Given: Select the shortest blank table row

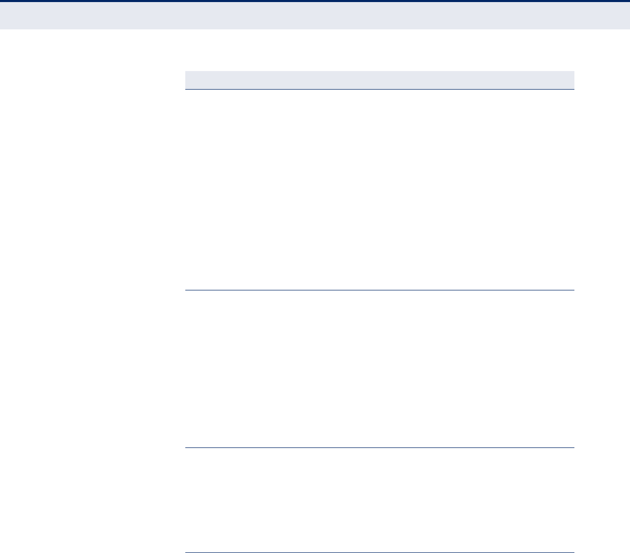Looking at the screenshot, I should pos(379,500).
